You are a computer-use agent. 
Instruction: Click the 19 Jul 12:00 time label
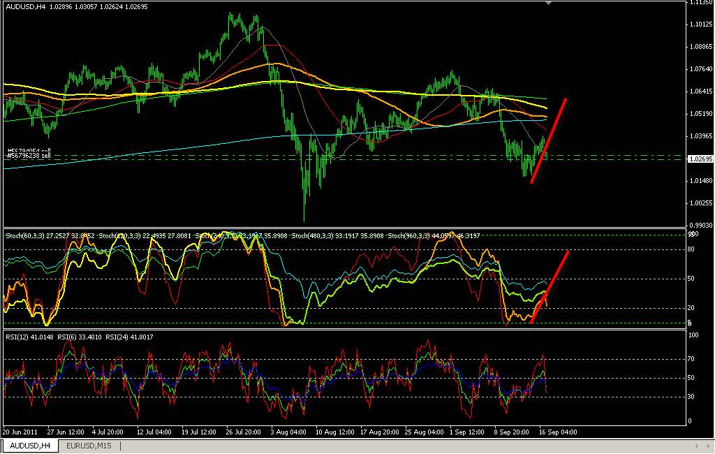(x=199, y=432)
